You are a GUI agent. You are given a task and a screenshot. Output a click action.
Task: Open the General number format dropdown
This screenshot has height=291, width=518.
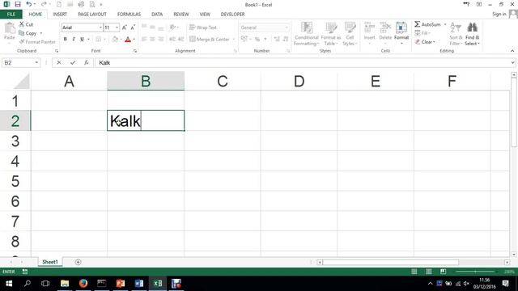[286, 27]
